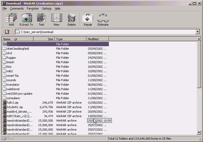The height and width of the screenshot is (142, 203).
Task: Select the parent '..' folder row
Action: tap(56, 44)
